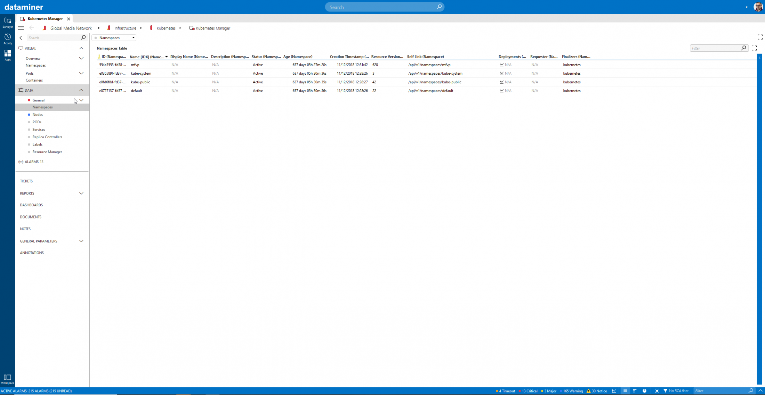
Task: Click the alarm filter magnifier icon
Action: pos(751,391)
